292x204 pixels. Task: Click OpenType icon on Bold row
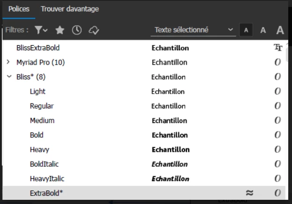pyautogui.click(x=277, y=135)
